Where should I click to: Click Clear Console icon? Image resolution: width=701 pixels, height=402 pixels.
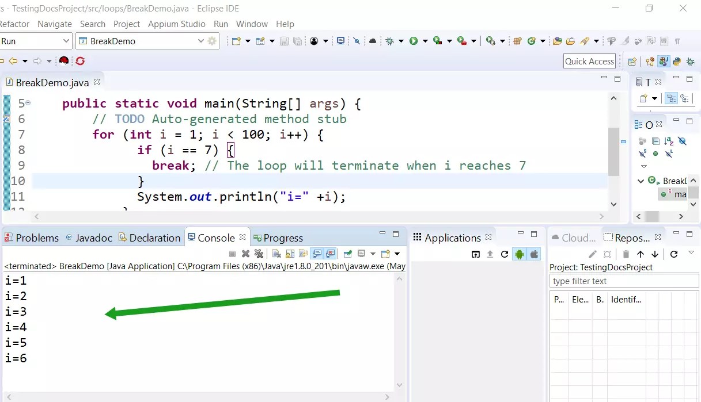pyautogui.click(x=276, y=254)
